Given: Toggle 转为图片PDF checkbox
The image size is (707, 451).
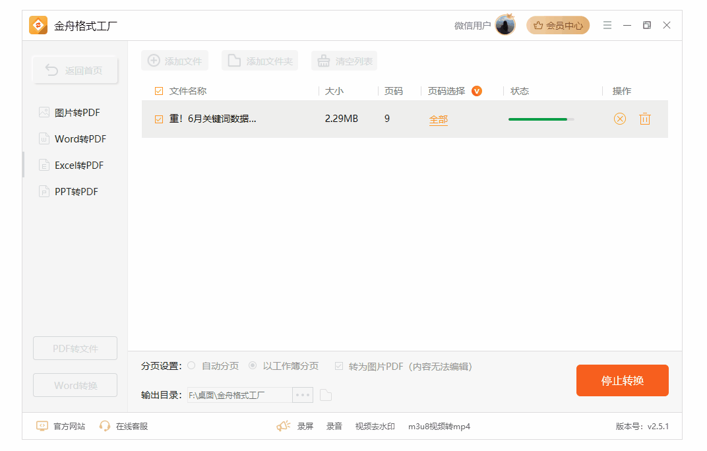Looking at the screenshot, I should (339, 366).
